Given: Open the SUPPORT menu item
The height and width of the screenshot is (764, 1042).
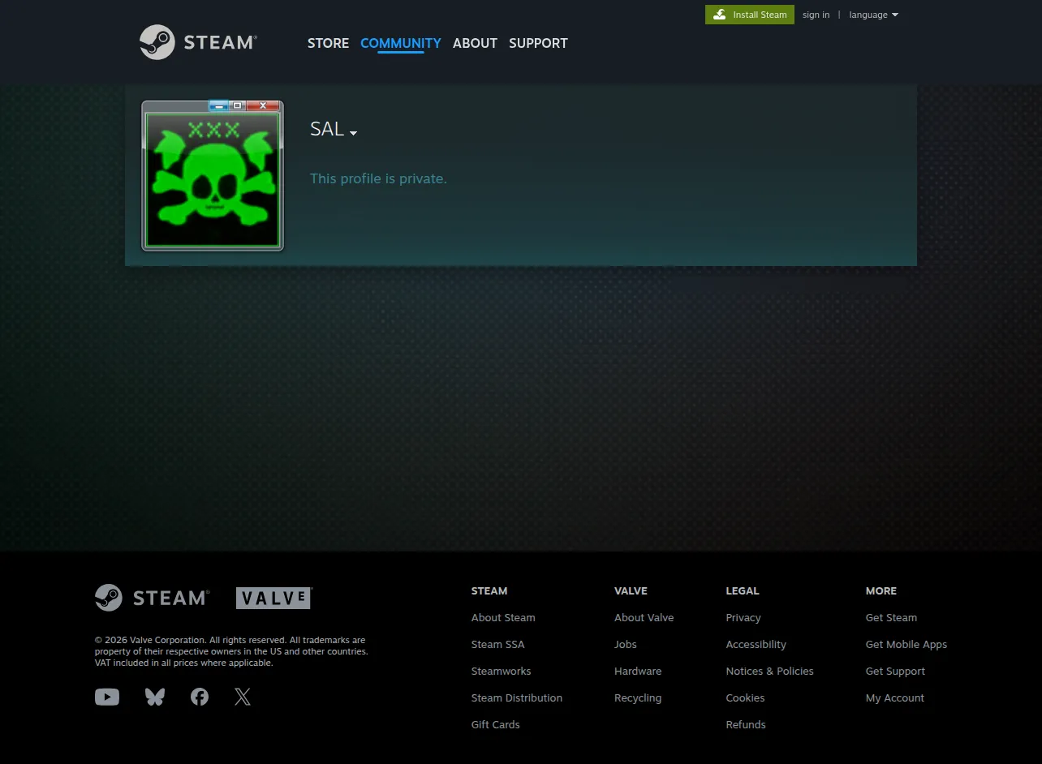Looking at the screenshot, I should [x=538, y=43].
